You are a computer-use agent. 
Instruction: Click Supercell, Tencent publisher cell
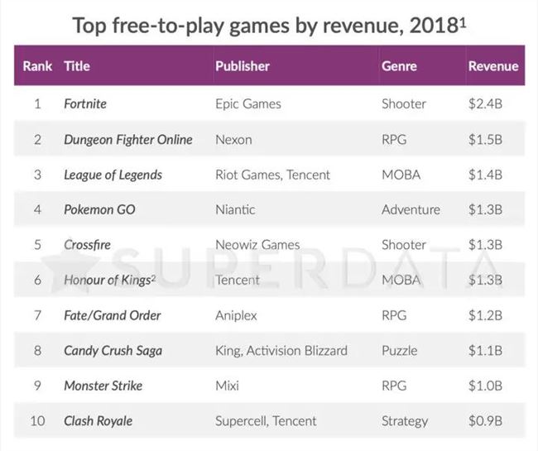tap(265, 420)
